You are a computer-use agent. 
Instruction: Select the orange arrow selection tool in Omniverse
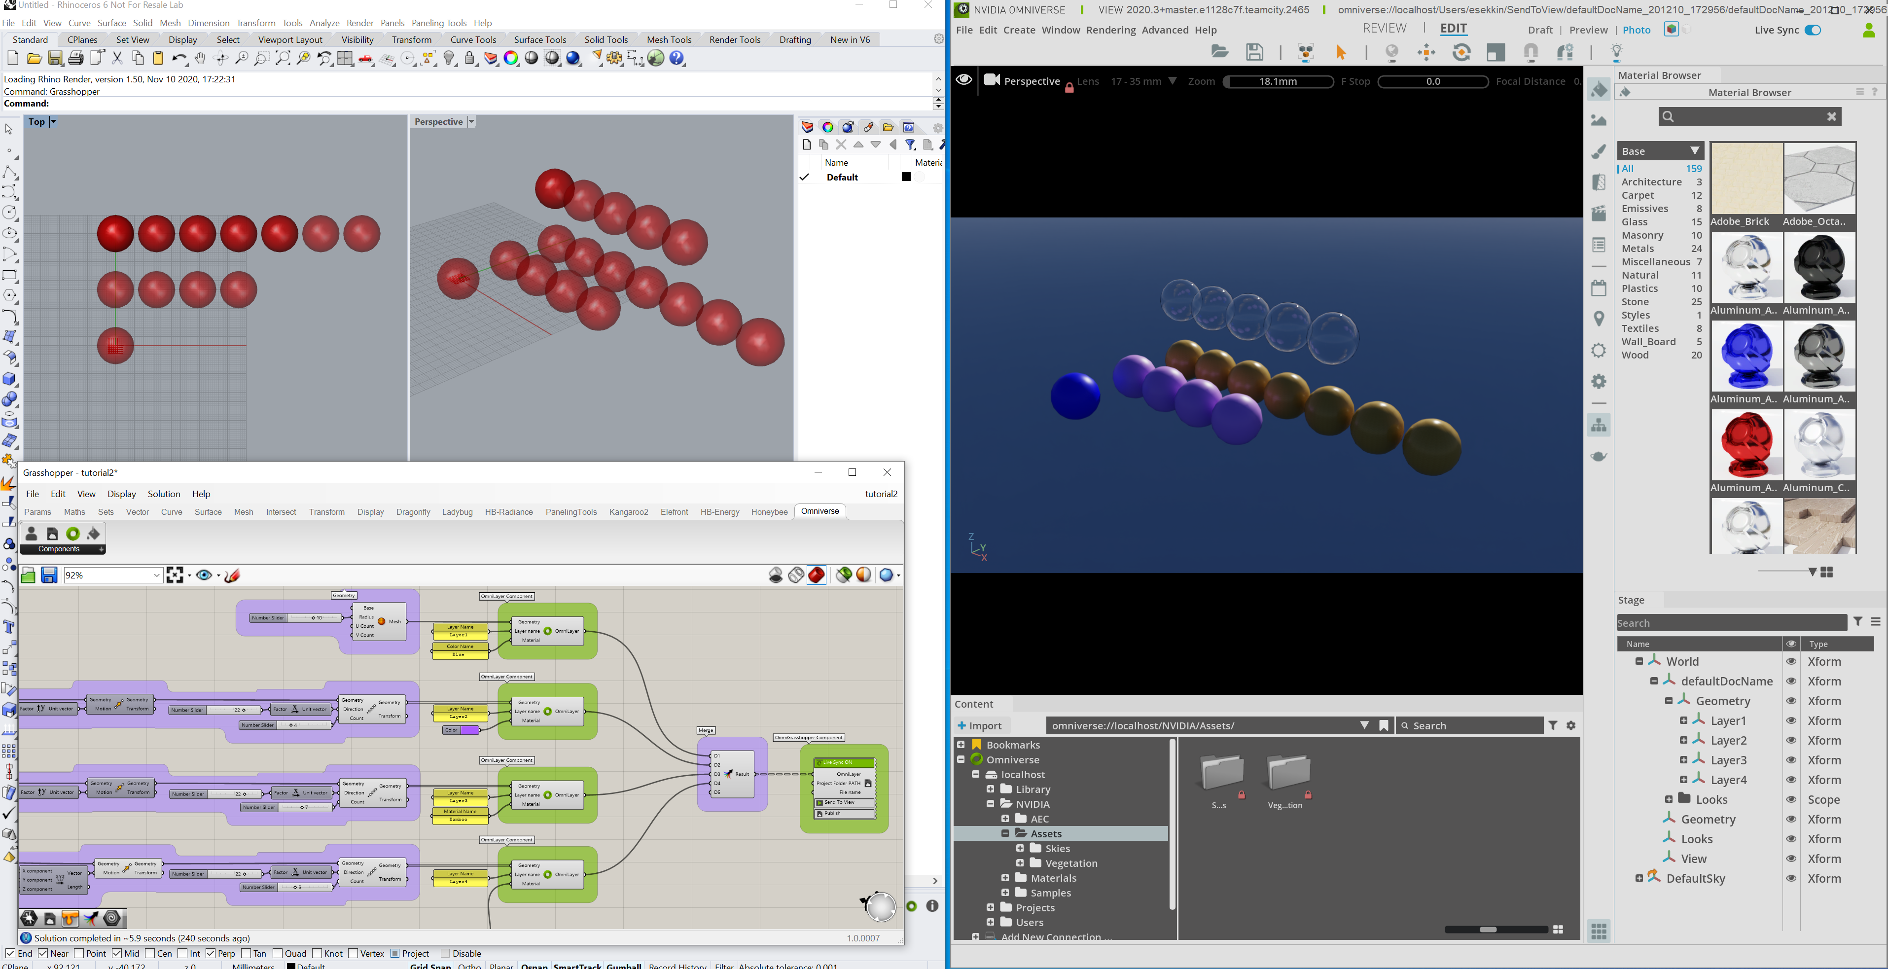pos(1341,53)
